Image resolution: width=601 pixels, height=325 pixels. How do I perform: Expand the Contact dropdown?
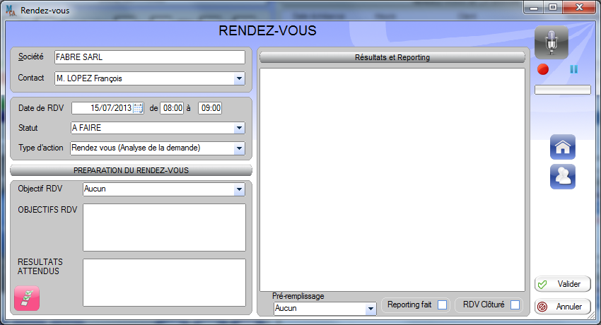[x=239, y=78]
